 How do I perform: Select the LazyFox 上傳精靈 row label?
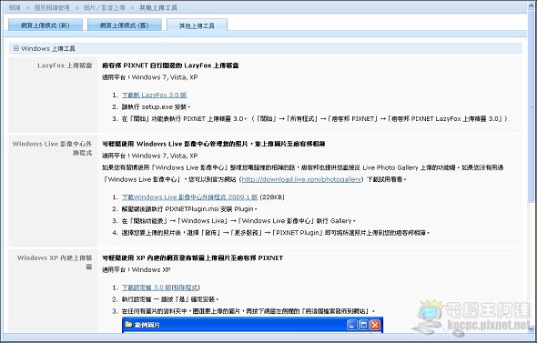(x=65, y=66)
